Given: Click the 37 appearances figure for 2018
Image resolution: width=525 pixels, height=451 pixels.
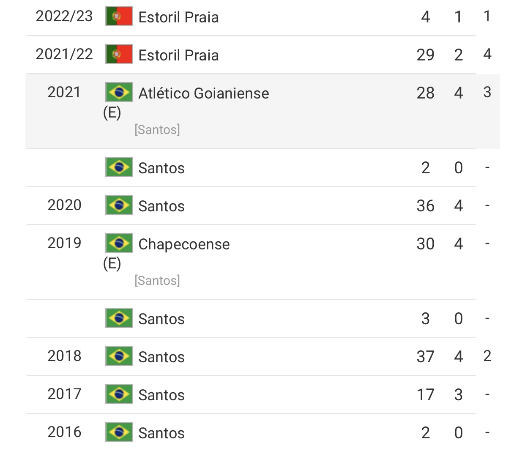Looking at the screenshot, I should click(x=425, y=357).
